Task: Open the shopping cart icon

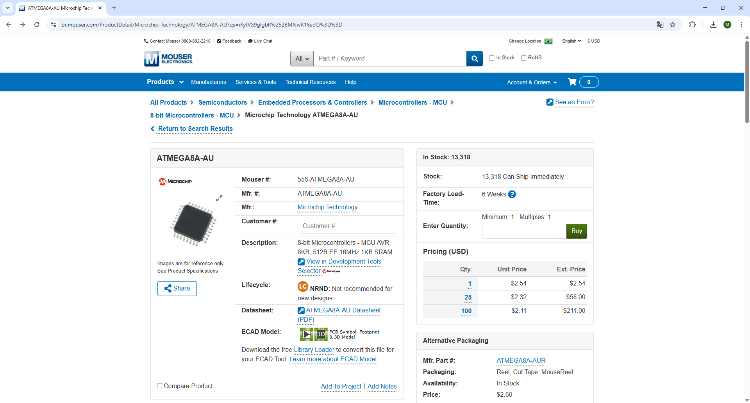Action: tap(572, 82)
